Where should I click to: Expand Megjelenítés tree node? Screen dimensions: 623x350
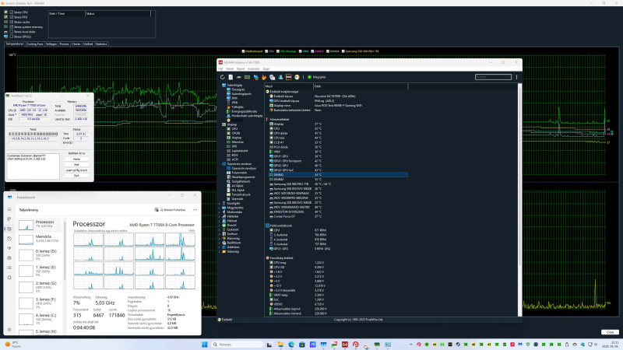click(220, 208)
